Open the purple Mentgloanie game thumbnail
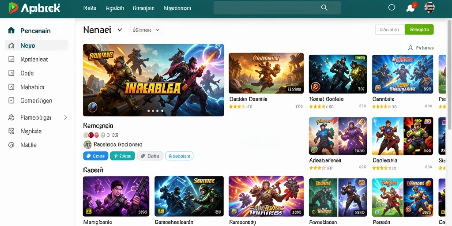The height and width of the screenshot is (226, 452). pos(116,196)
